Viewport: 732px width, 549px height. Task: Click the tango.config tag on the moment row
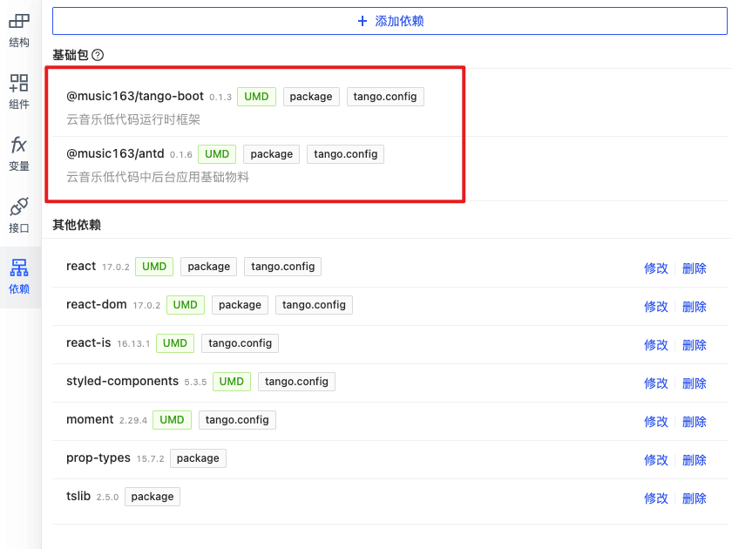point(237,420)
